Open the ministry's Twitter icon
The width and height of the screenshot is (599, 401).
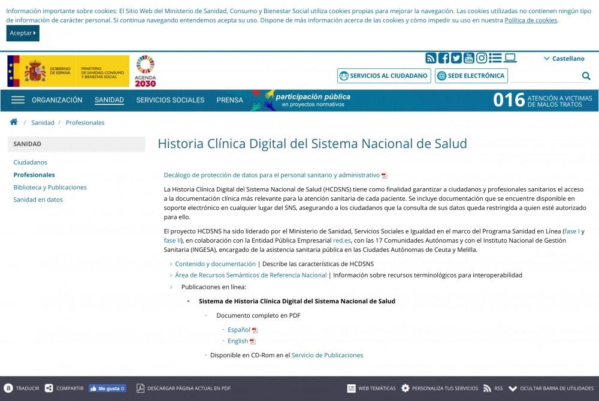(x=456, y=58)
